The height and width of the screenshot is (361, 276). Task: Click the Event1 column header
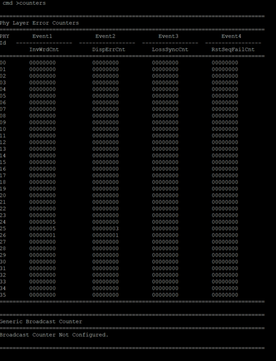[42, 36]
